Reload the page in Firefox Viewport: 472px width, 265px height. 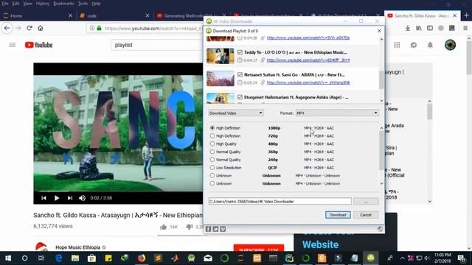coord(29,28)
